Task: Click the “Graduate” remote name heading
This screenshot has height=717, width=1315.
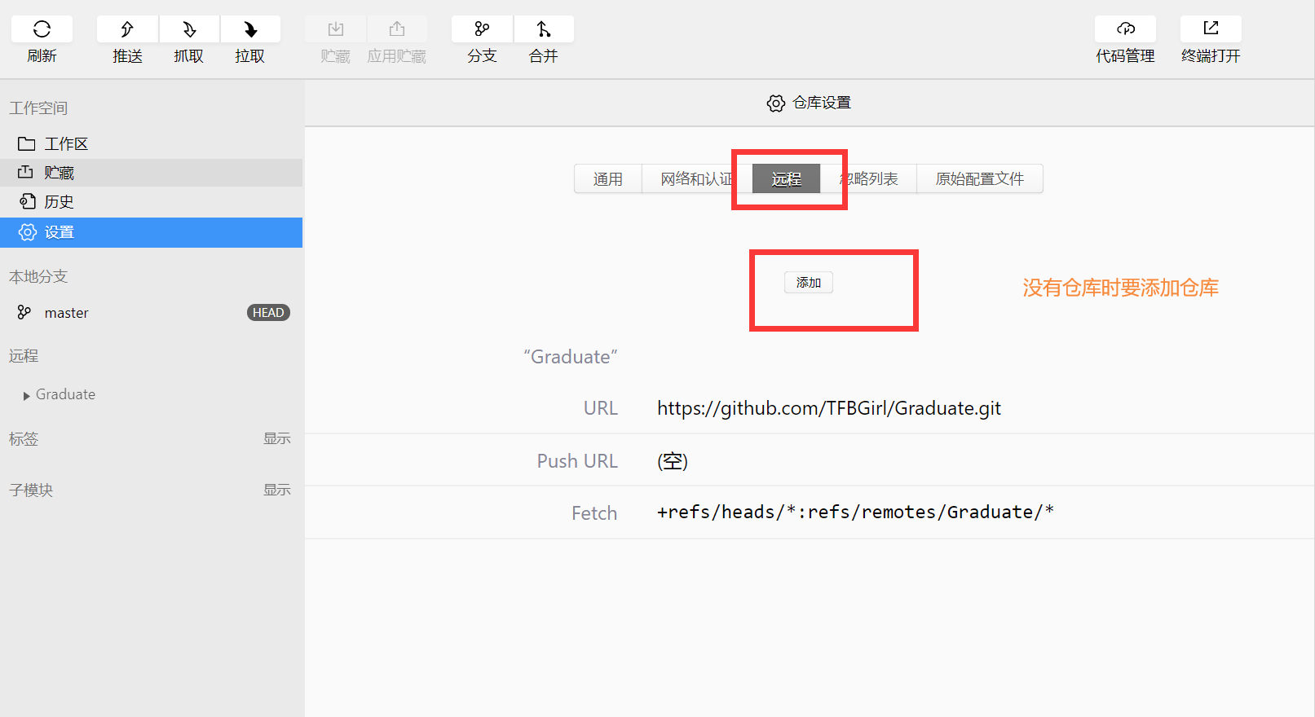Action: coord(571,357)
